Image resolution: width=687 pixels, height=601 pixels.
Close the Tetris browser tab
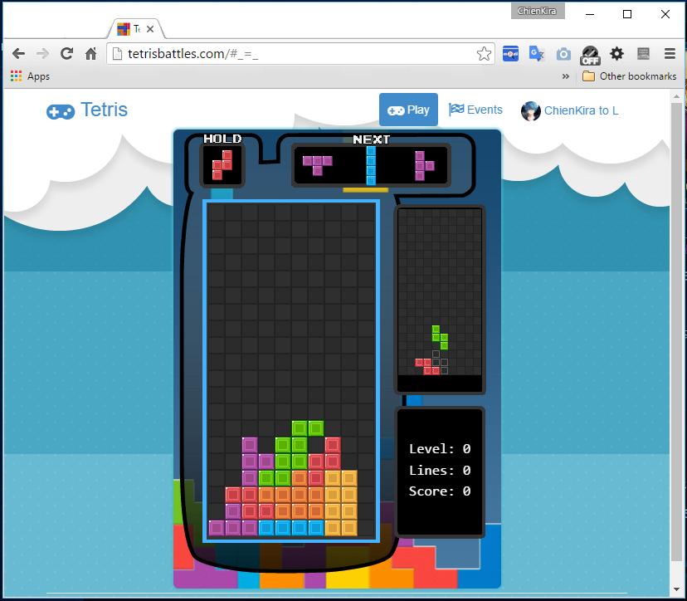150,29
